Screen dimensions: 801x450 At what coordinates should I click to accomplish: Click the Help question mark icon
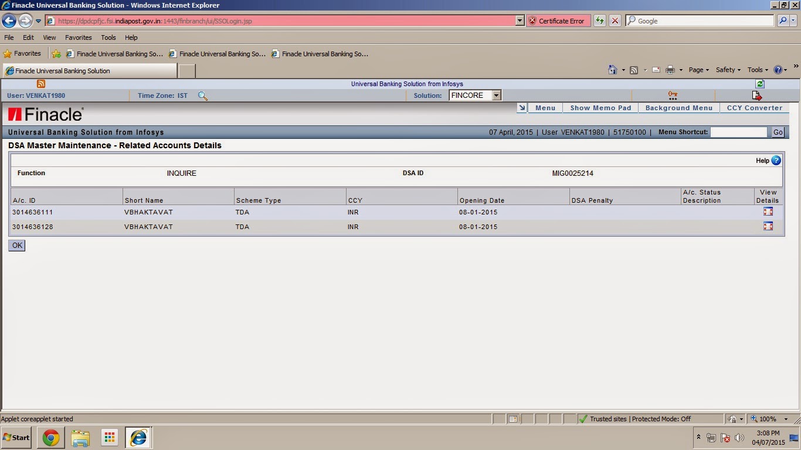pyautogui.click(x=775, y=160)
